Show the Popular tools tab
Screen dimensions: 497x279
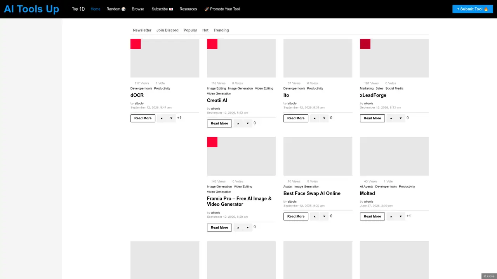190,30
